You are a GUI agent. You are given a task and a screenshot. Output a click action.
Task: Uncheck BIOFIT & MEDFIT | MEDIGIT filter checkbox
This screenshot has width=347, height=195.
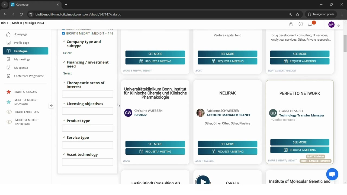(x=63, y=33)
